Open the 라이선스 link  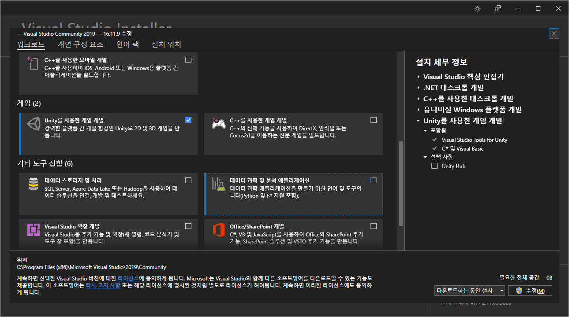pos(128,279)
